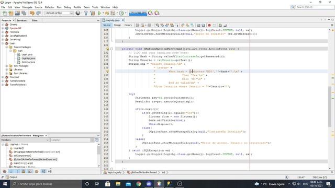Image resolution: width=335 pixels, height=188 pixels.
Task: Click the Save All toolbar icon
Action: [x=24, y=13]
